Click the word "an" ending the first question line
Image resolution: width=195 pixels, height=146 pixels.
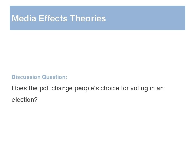pyautogui.click(x=160, y=88)
